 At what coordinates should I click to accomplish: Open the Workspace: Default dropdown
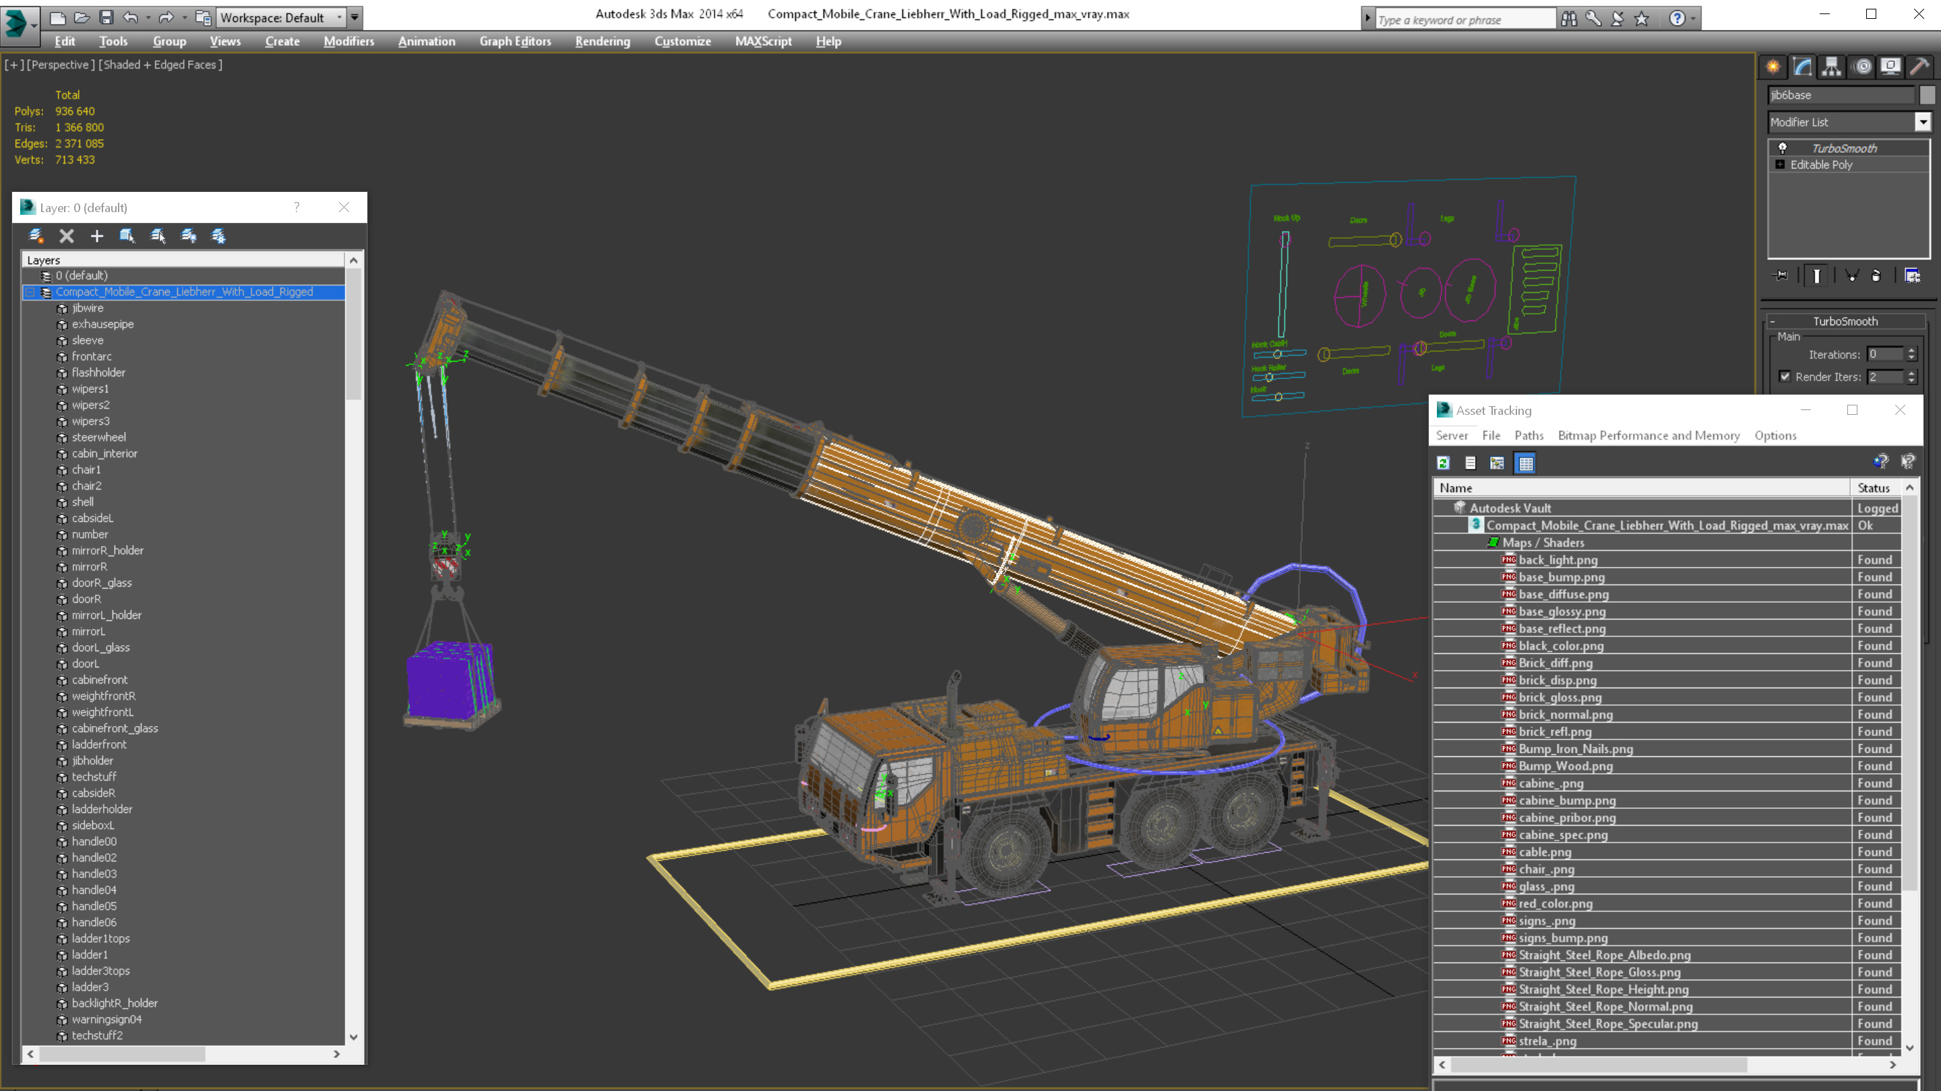coord(281,18)
